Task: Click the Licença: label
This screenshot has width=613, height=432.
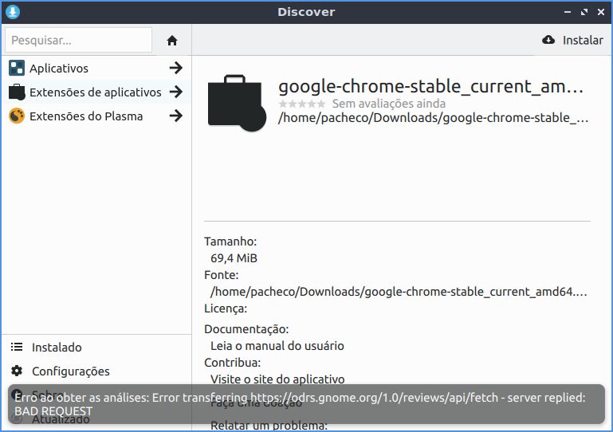Action: click(226, 308)
